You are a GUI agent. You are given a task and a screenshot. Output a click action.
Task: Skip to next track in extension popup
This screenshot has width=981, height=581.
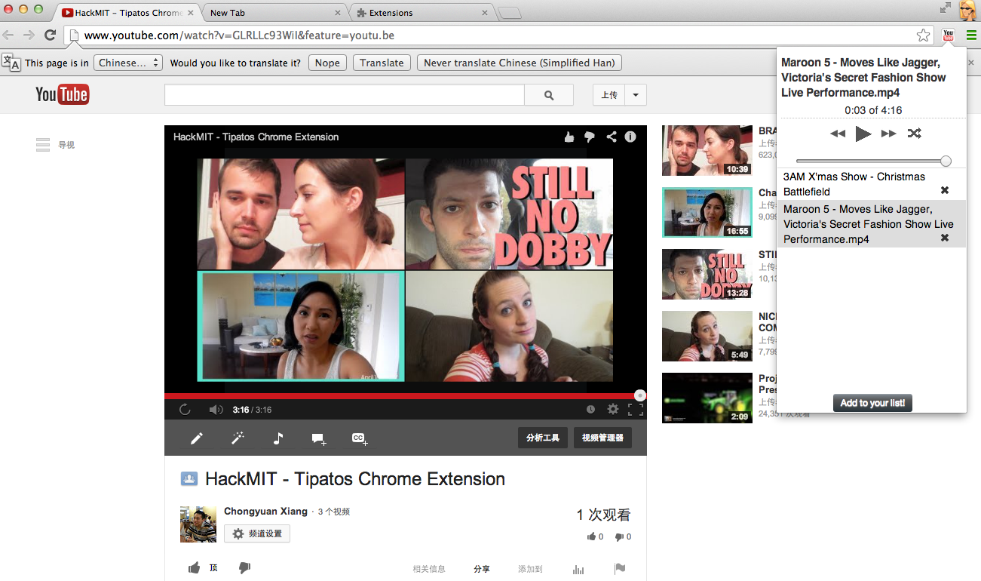pos(889,134)
